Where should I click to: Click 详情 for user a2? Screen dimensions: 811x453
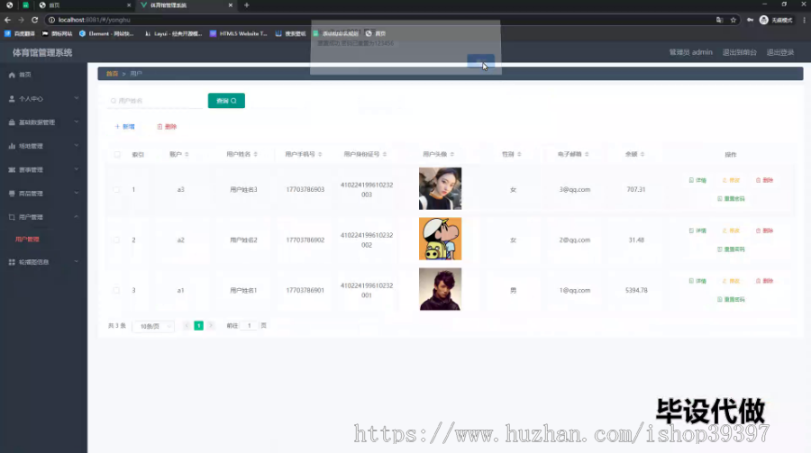(697, 231)
